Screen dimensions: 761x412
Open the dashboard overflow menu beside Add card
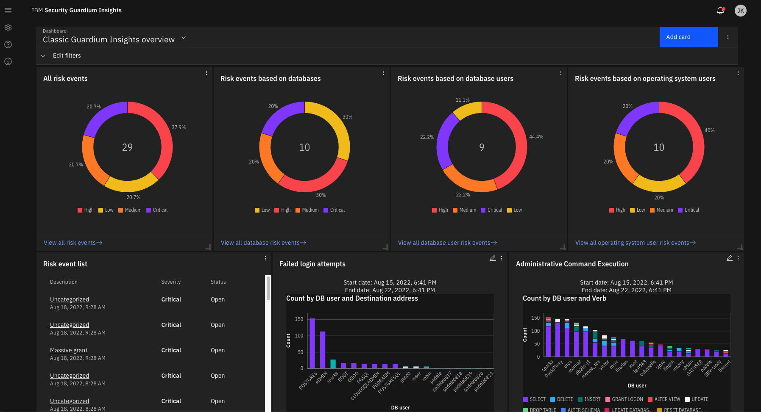pos(728,37)
